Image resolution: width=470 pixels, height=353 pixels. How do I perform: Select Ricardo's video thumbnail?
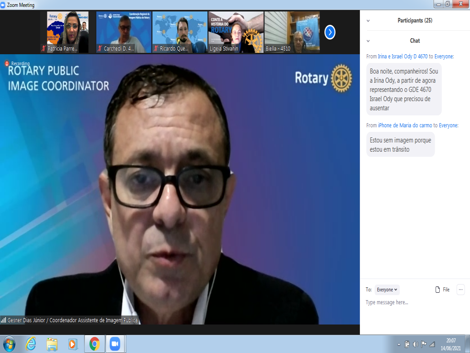click(x=179, y=32)
